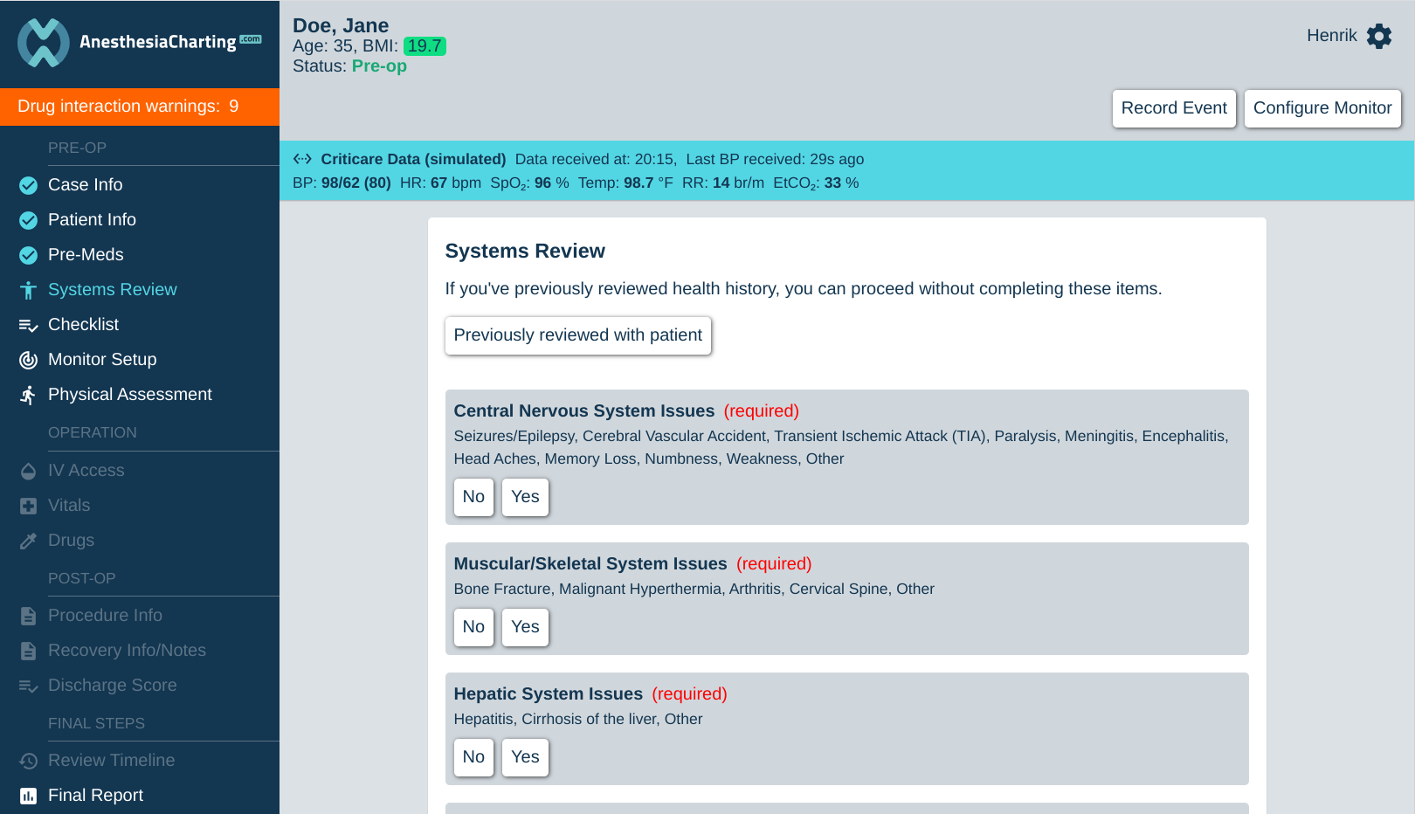This screenshot has width=1415, height=814.
Task: Click the Review Timeline history icon
Action: point(29,761)
